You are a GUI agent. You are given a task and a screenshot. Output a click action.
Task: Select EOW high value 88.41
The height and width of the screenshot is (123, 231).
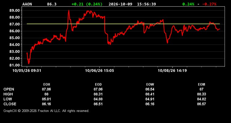(x=150, y=94)
